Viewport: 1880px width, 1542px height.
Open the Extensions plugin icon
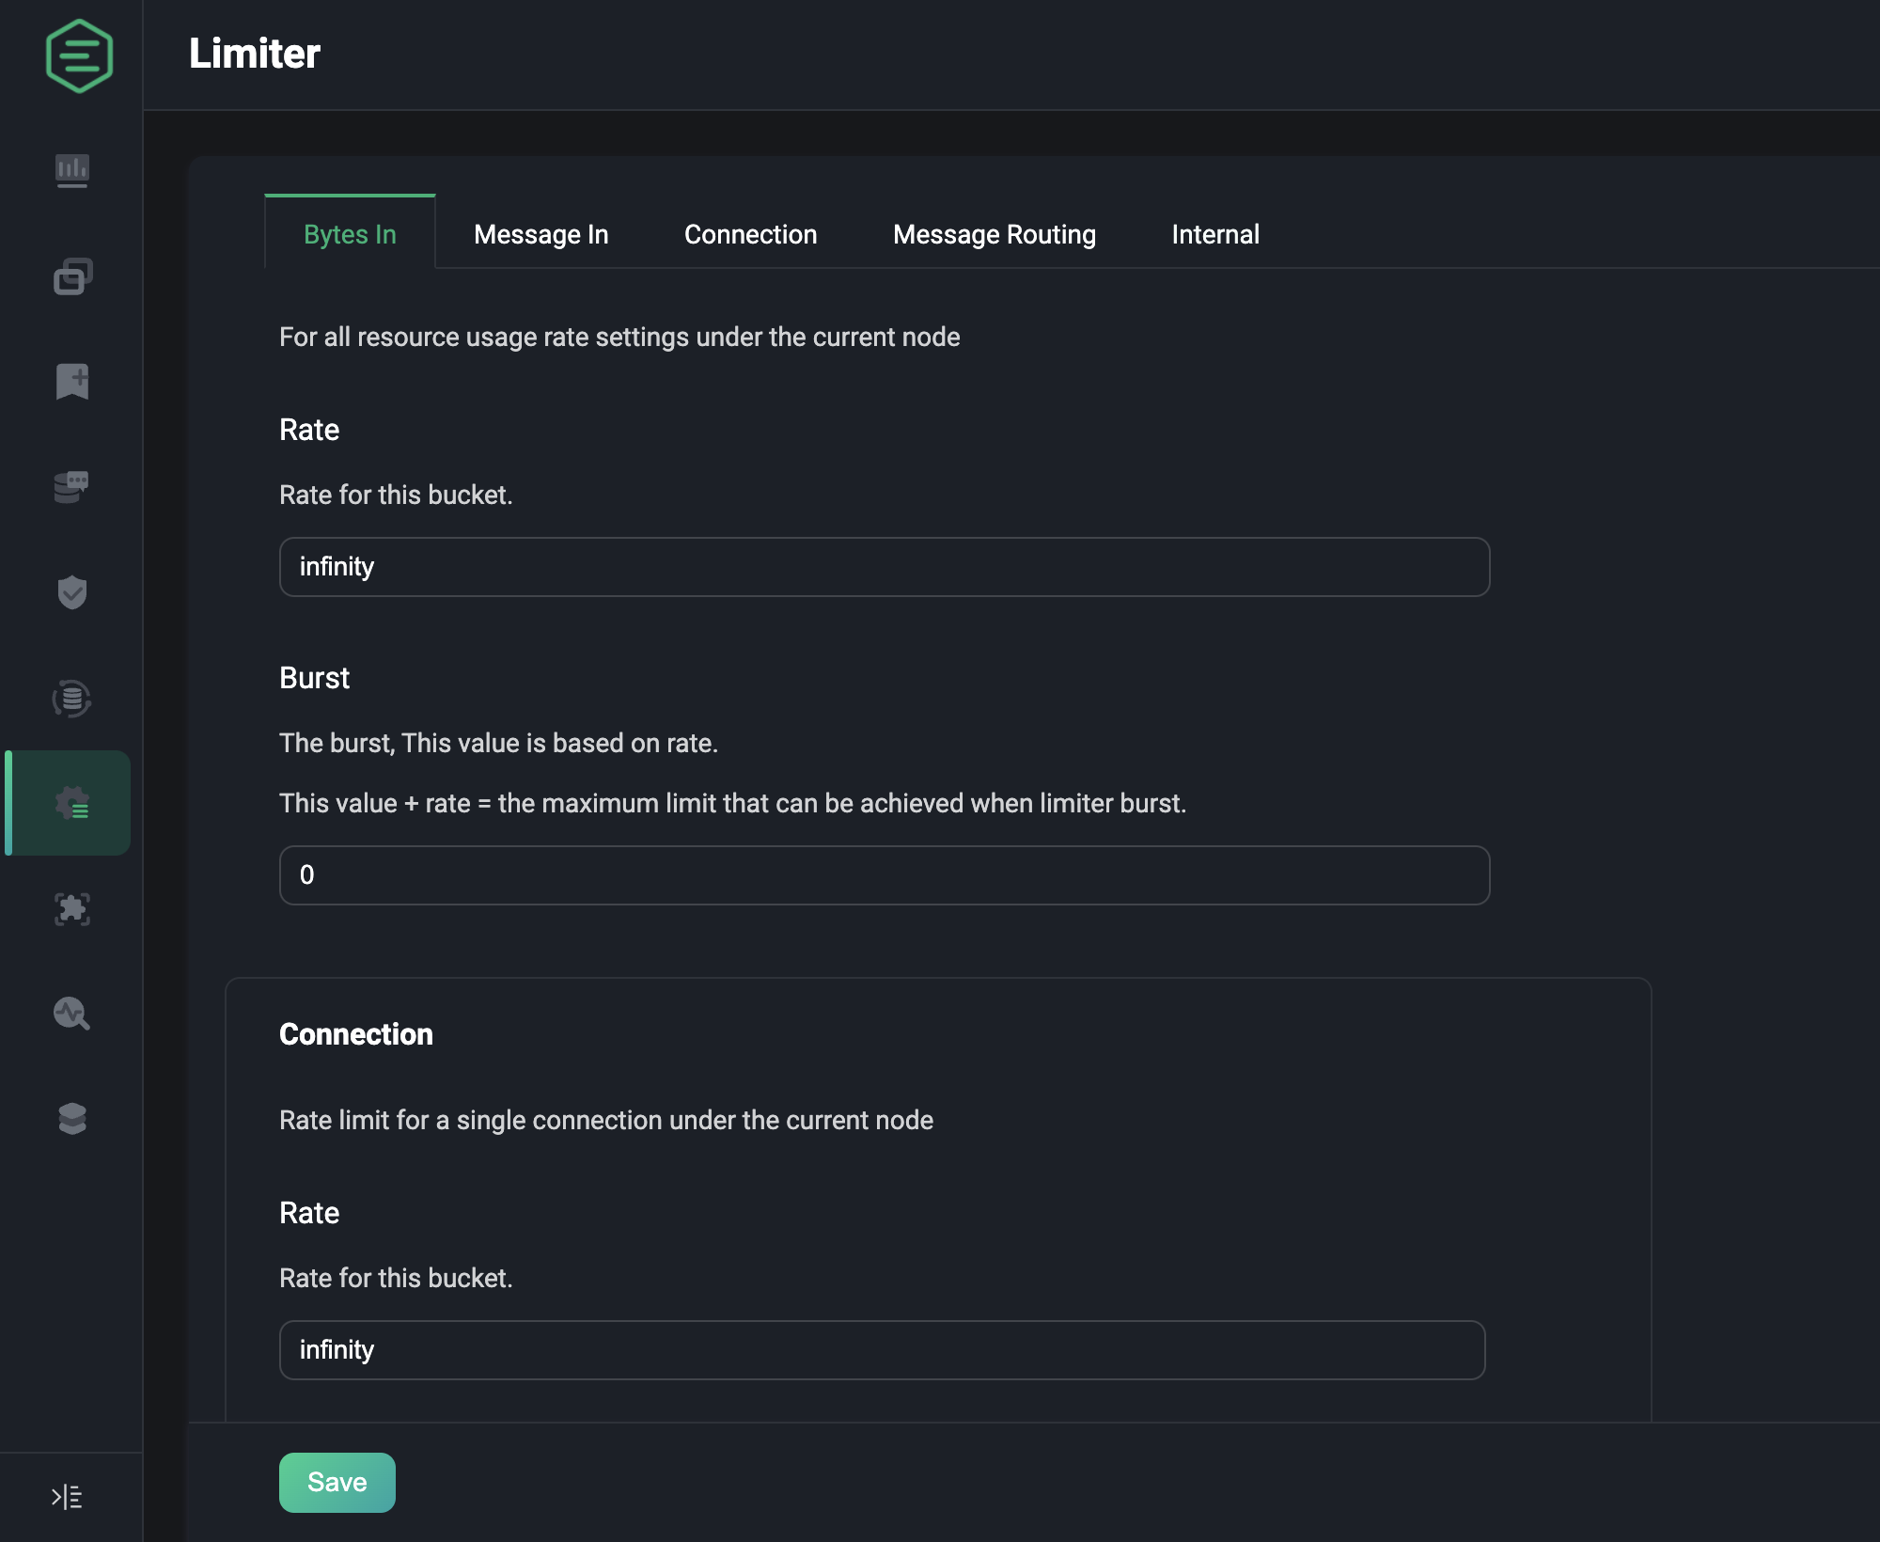72,908
